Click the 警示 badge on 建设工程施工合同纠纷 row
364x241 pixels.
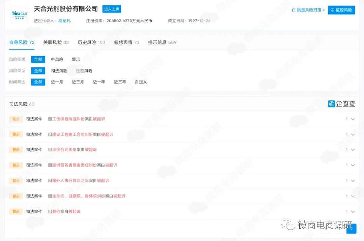pos(16,134)
